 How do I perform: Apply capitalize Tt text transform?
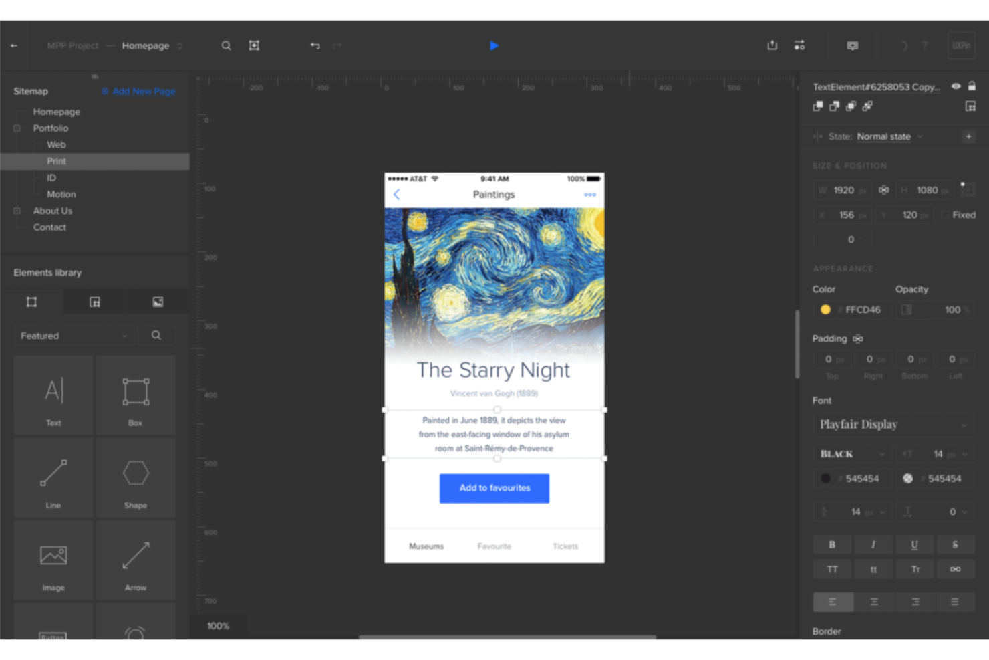914,570
